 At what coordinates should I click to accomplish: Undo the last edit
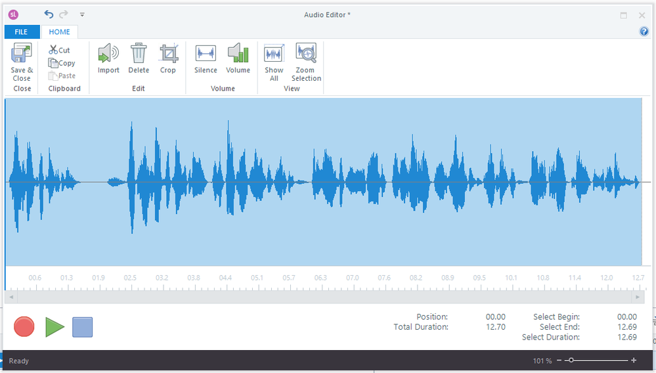pyautogui.click(x=49, y=14)
